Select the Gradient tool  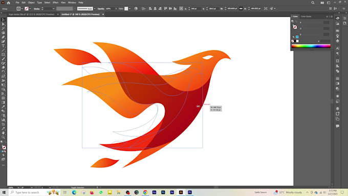tap(3, 102)
